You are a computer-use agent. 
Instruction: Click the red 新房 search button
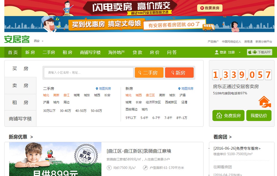[179, 73]
